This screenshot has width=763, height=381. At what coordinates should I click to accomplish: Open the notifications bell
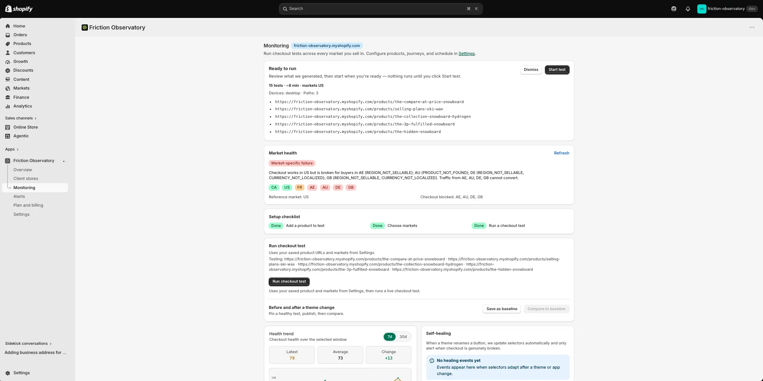pos(688,9)
